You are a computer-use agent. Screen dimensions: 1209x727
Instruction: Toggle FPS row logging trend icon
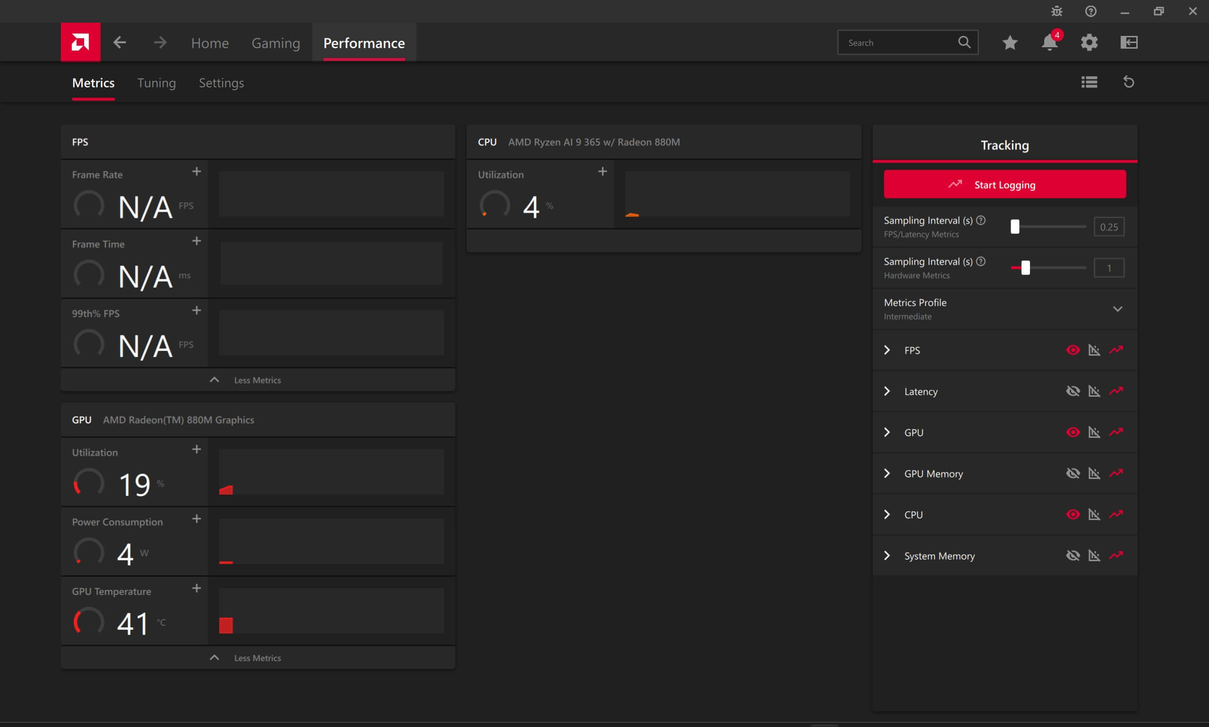[x=1116, y=350]
